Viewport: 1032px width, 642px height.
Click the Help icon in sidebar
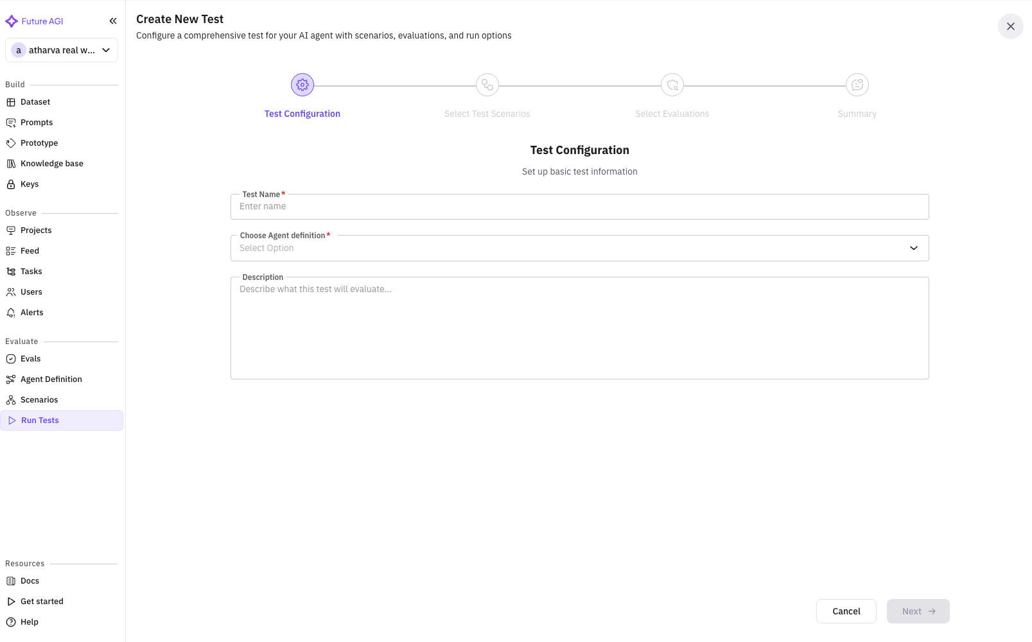click(x=30, y=621)
